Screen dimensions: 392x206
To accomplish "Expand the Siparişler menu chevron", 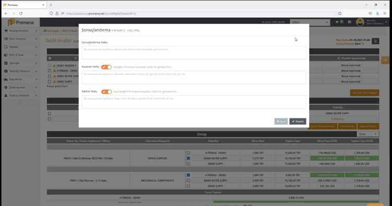I will pyautogui.click(x=36, y=63).
